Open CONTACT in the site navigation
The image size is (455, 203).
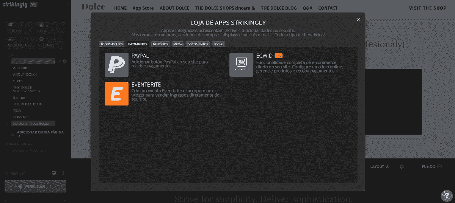328,8
